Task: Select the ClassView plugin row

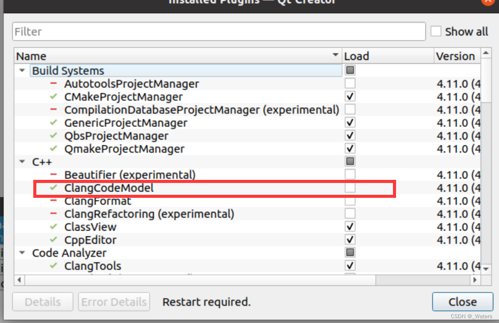Action: pos(248,227)
